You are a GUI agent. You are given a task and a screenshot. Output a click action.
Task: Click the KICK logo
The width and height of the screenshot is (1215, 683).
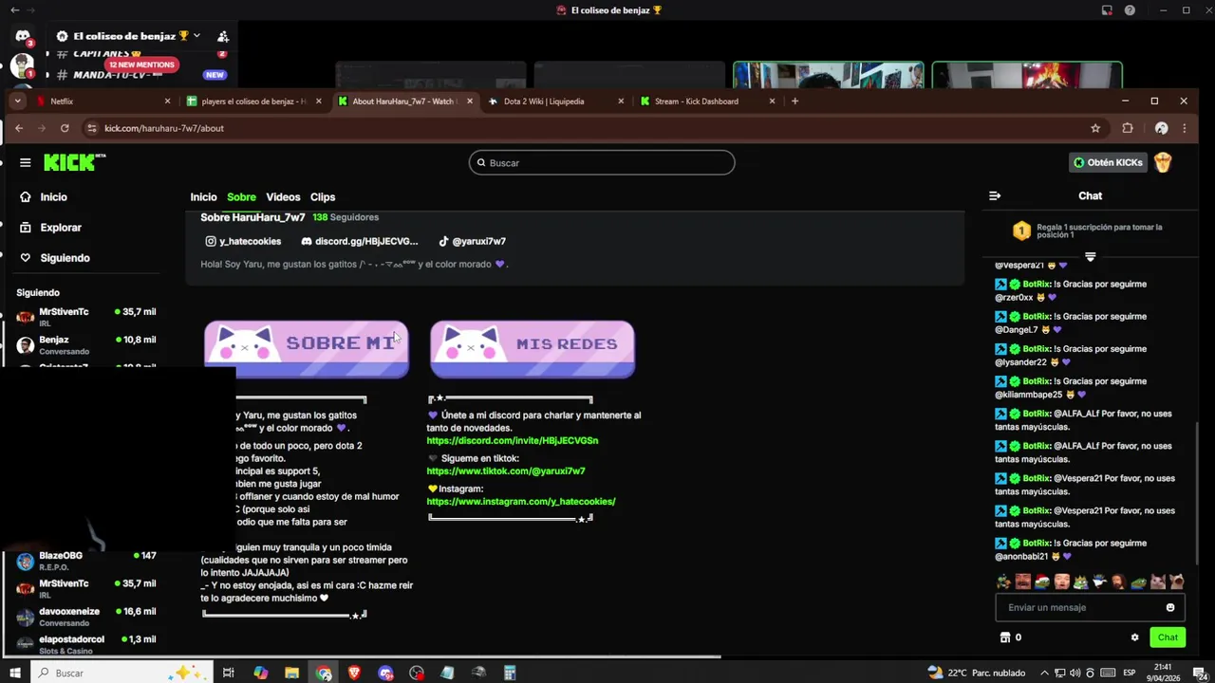pos(74,162)
